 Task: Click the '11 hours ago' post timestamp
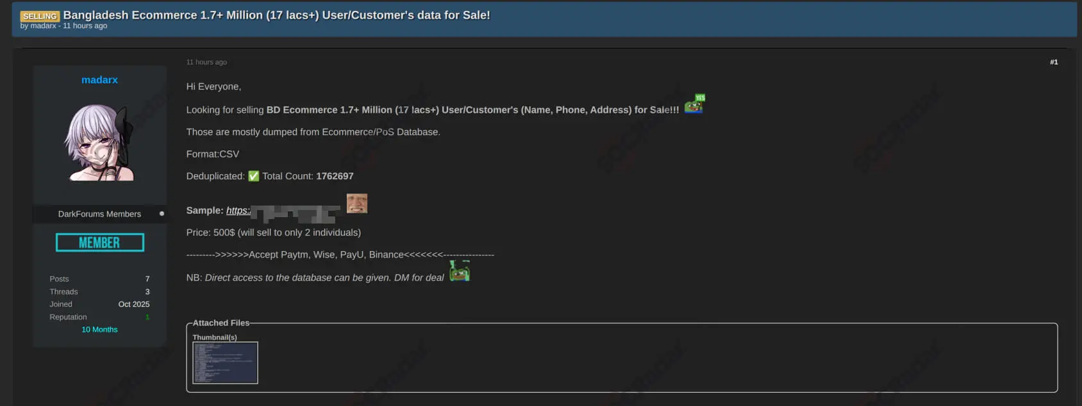[x=206, y=62]
